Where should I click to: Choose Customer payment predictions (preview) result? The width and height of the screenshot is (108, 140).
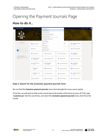pyautogui.click(x=53, y=35)
